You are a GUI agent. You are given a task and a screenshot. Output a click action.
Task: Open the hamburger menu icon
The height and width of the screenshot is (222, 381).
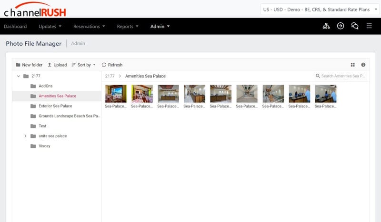369,26
